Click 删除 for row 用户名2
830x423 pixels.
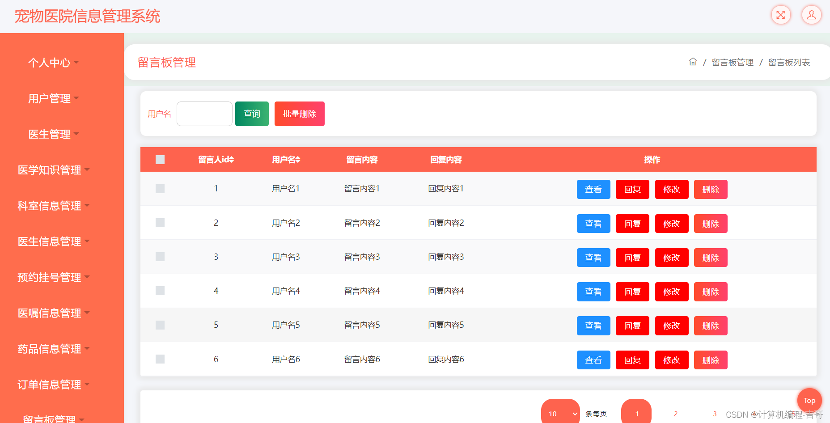[x=711, y=224]
